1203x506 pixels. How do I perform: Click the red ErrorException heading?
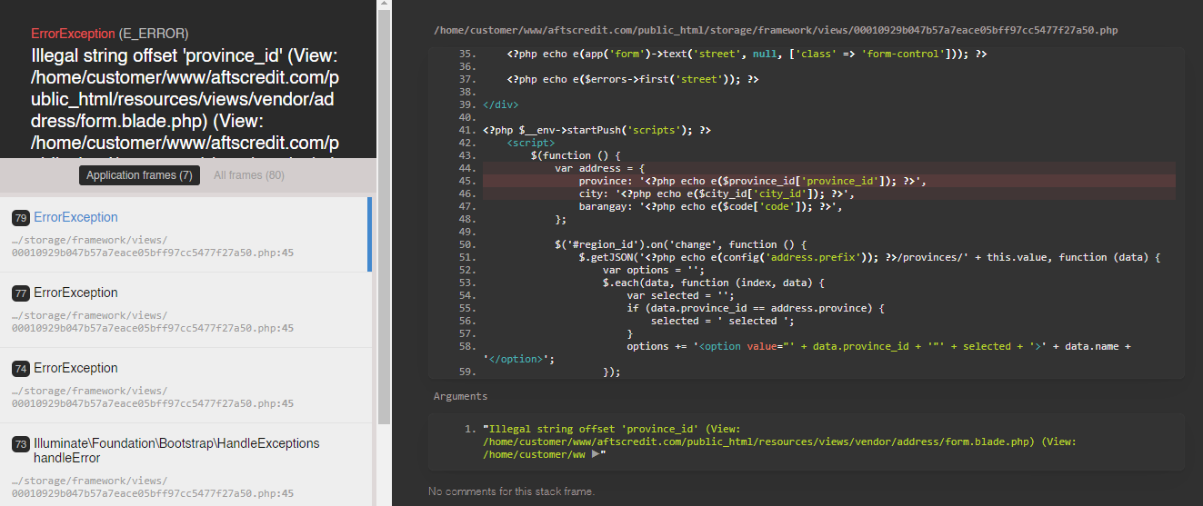pos(72,34)
